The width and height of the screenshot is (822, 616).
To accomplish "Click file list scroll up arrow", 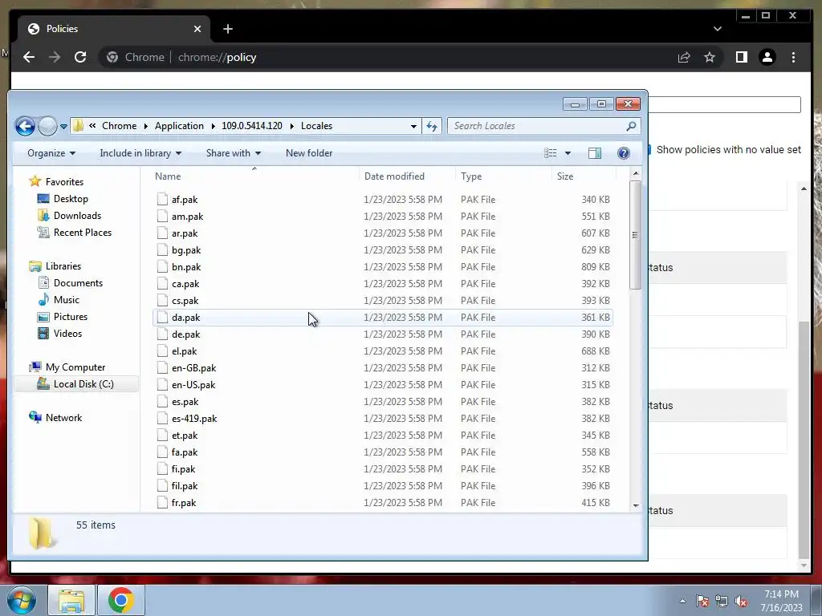I will pos(636,173).
